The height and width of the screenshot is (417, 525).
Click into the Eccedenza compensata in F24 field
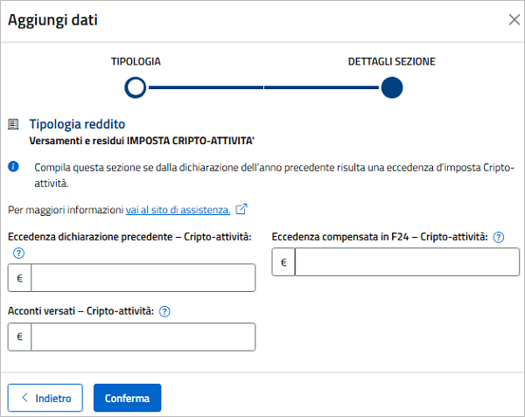tap(406, 261)
